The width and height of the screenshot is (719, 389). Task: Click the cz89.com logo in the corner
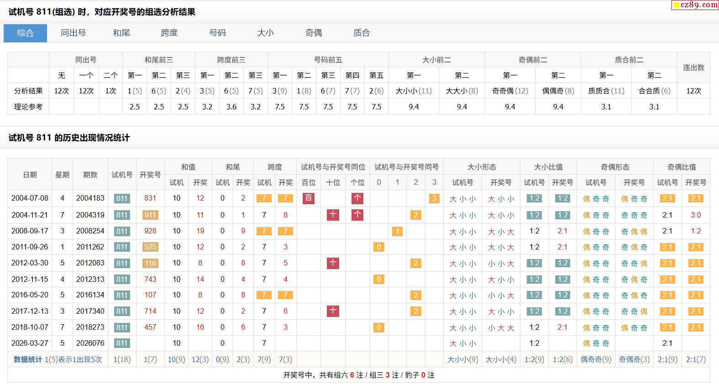pyautogui.click(x=695, y=5)
